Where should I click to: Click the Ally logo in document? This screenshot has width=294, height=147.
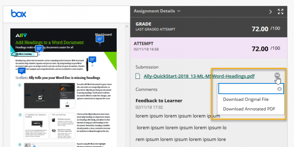coord(21,35)
